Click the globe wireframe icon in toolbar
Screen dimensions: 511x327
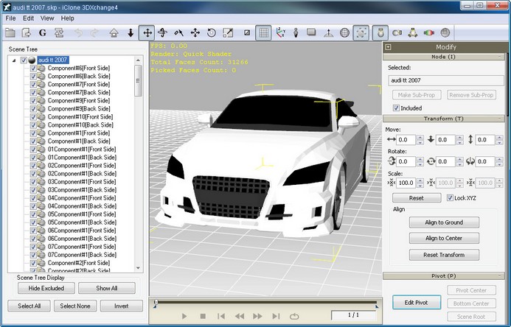pos(344,32)
